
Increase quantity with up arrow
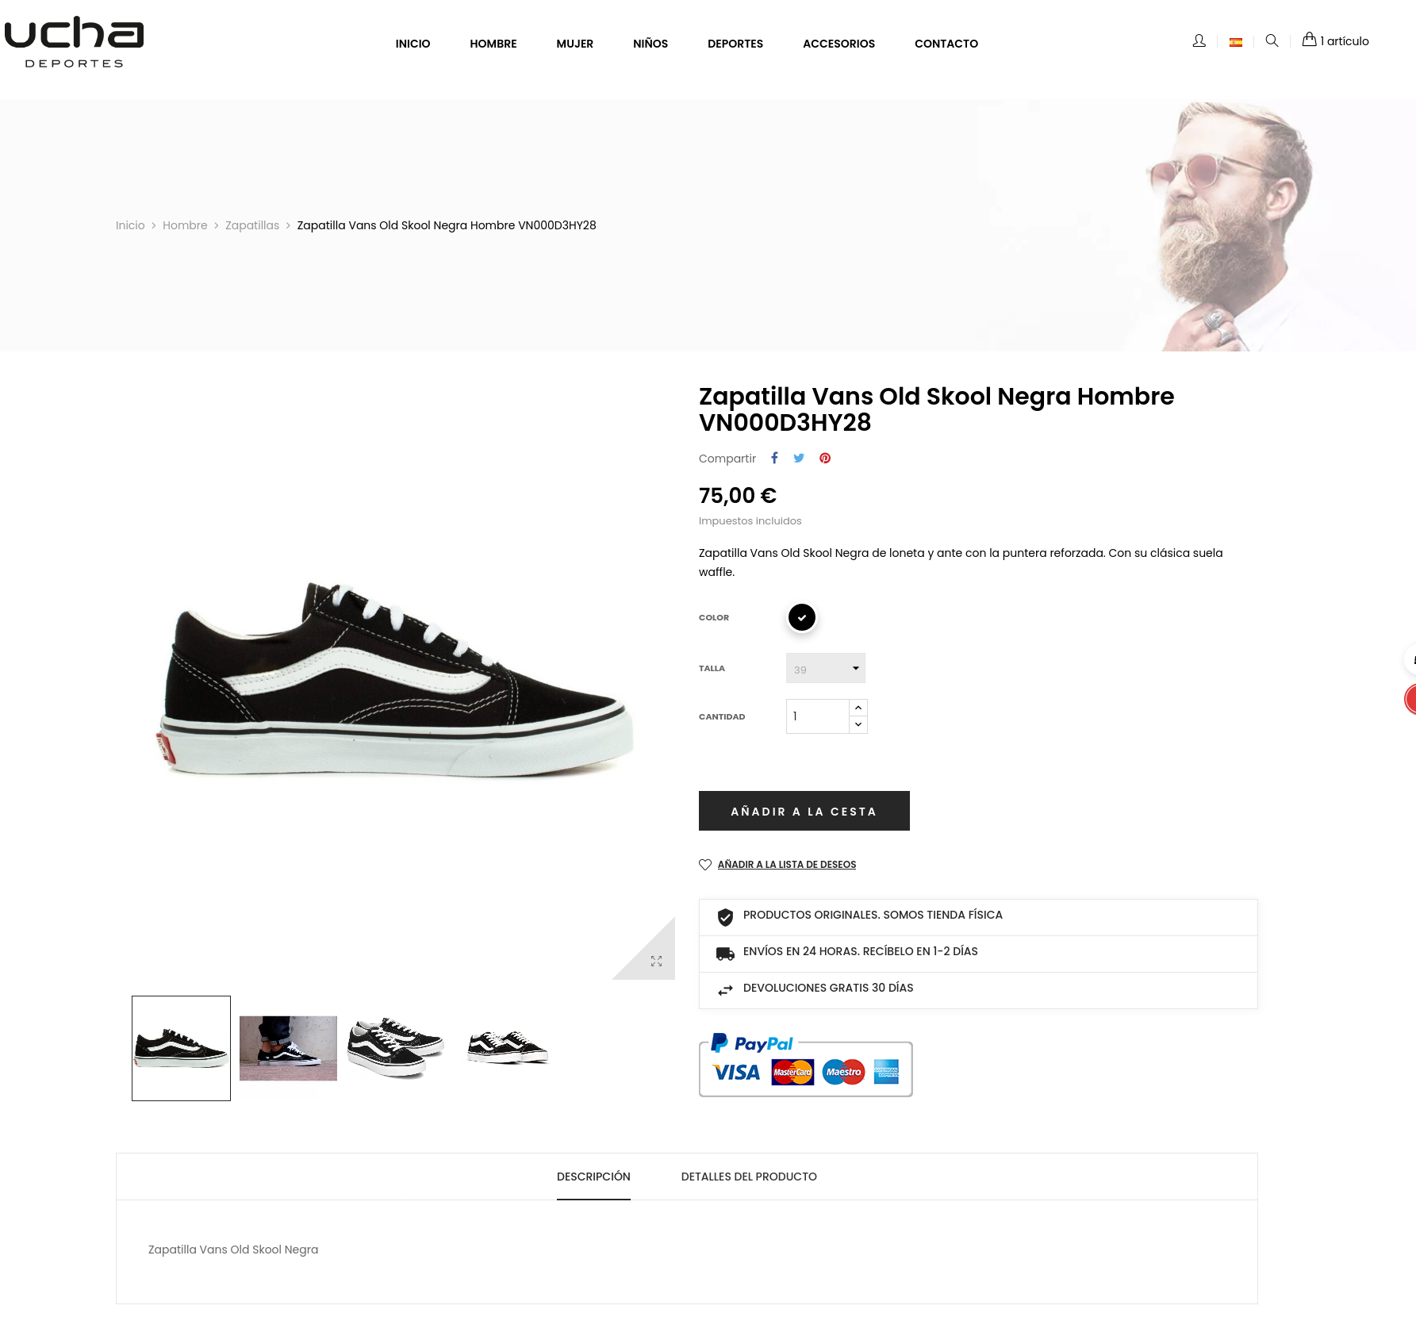point(858,708)
